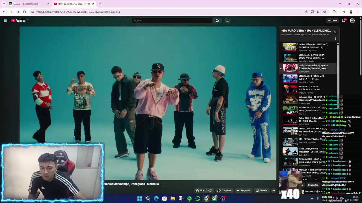
Task: Play JAIRO VERA - UA - LLEFLIGHT playlist item
Action: tap(308, 47)
